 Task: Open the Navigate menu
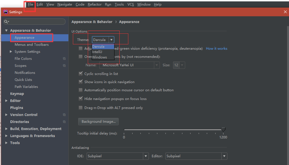tap(65, 4)
